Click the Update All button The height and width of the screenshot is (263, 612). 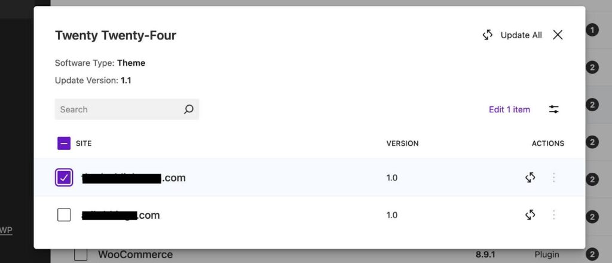point(521,35)
